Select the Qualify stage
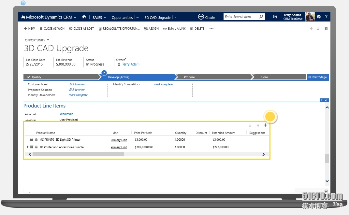This screenshot has width=349, height=215. (61, 77)
